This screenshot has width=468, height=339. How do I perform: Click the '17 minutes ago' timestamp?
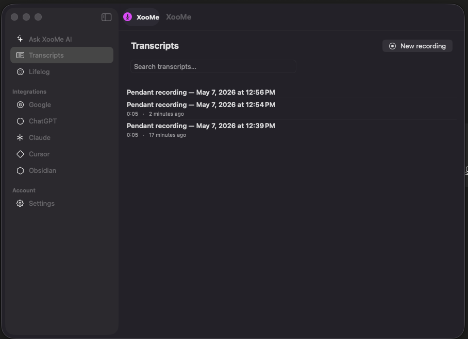[x=168, y=135]
